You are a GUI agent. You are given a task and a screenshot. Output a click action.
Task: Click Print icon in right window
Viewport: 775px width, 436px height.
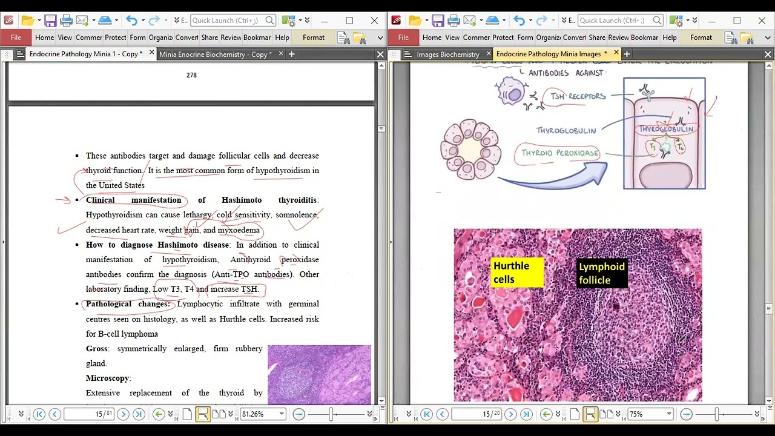pyautogui.click(x=454, y=21)
